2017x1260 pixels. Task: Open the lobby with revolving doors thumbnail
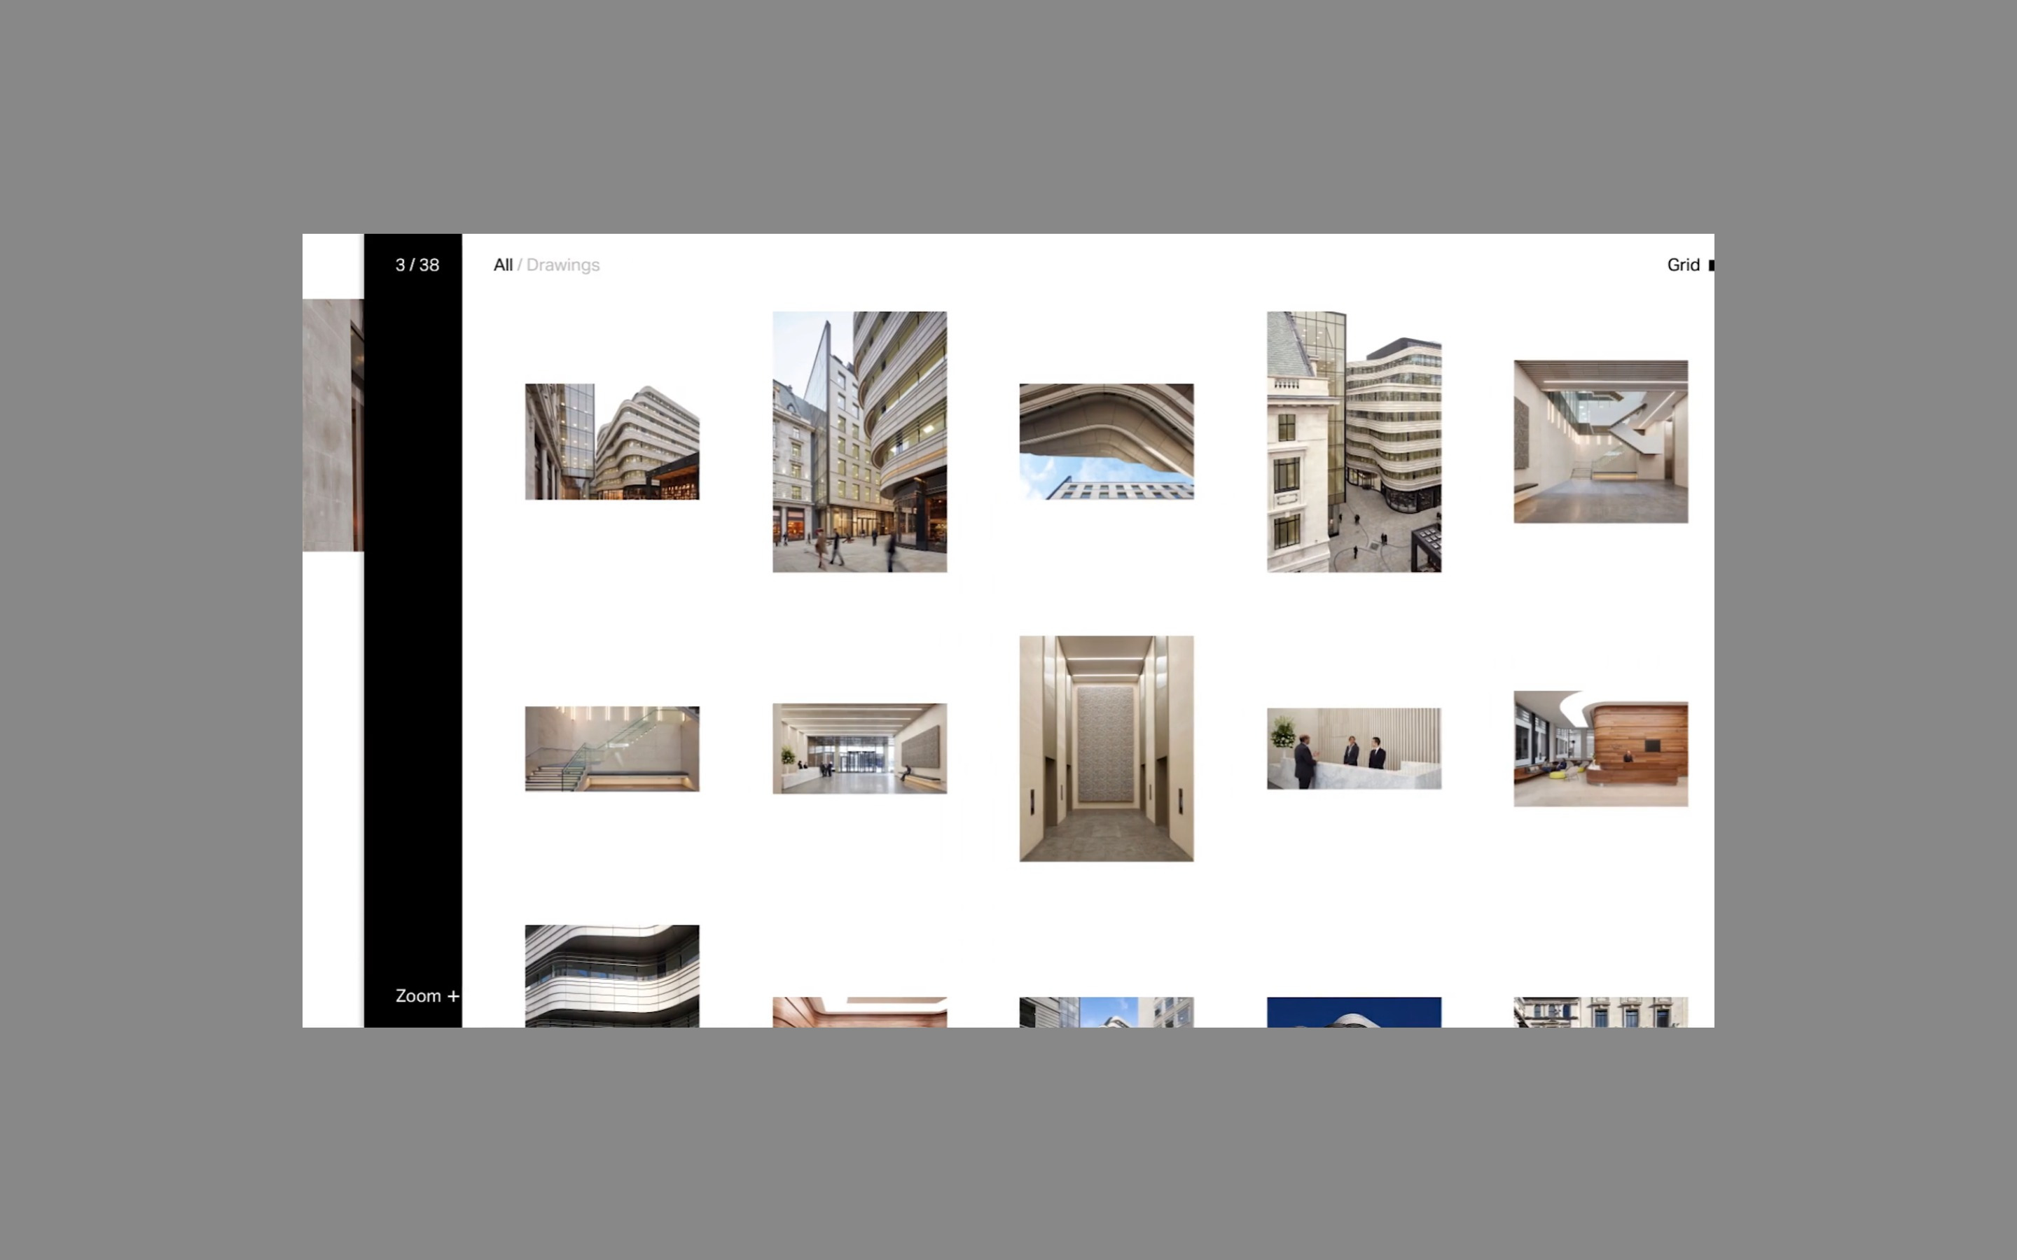(x=859, y=748)
